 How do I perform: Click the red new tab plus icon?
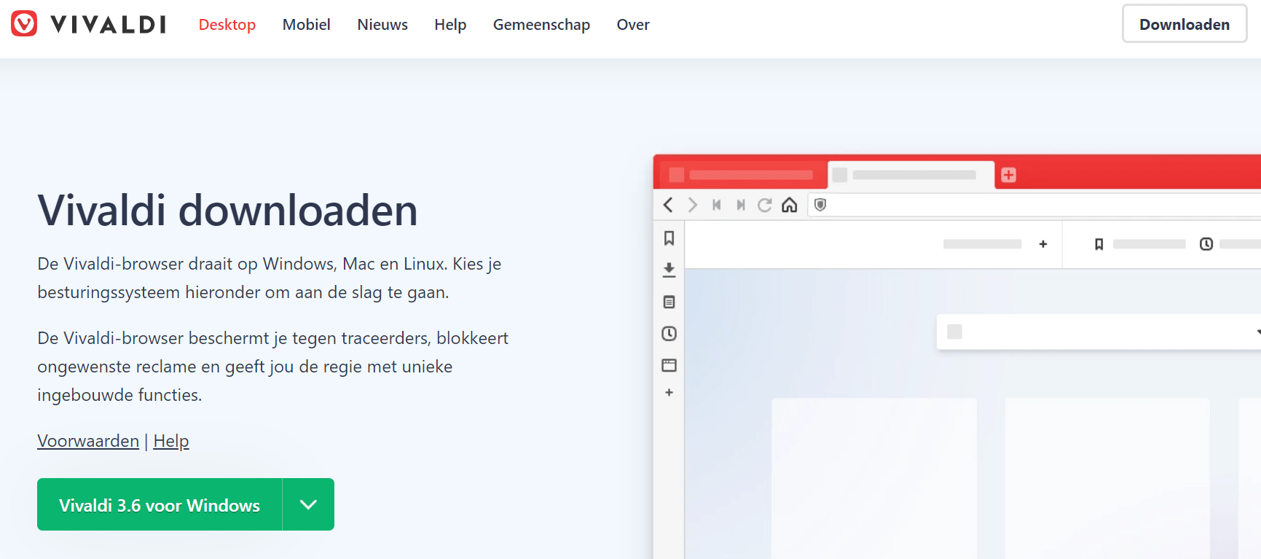[x=1008, y=175]
